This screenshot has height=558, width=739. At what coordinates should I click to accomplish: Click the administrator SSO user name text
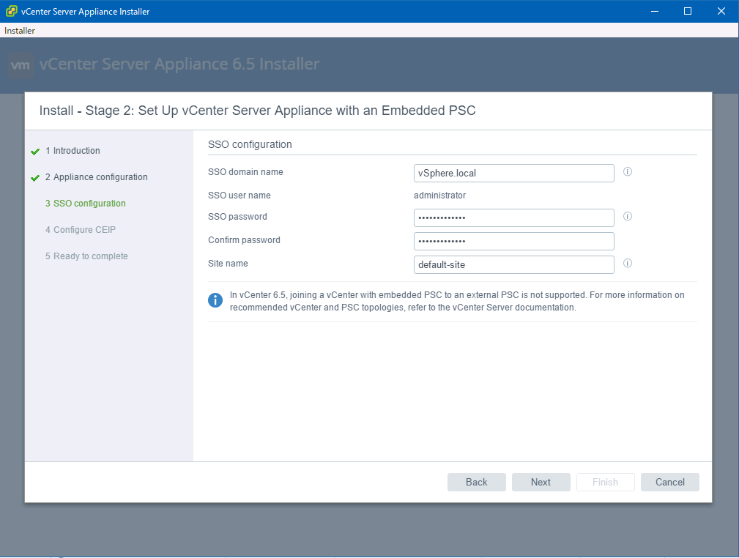(x=439, y=195)
